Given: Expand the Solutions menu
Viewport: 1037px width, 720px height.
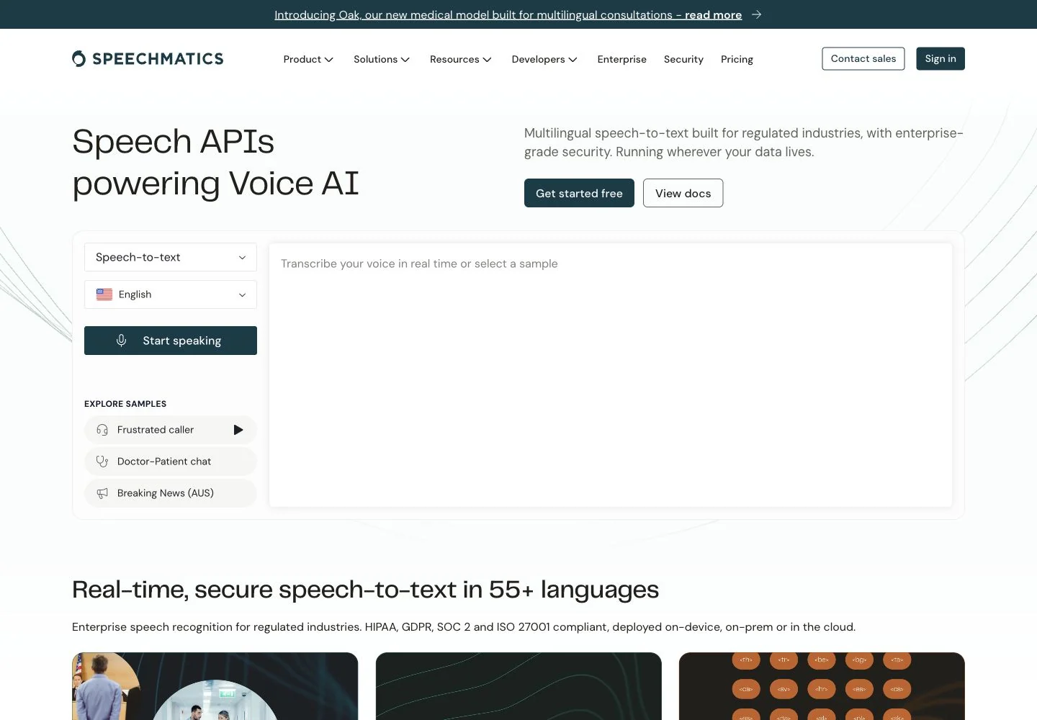Looking at the screenshot, I should click(x=382, y=59).
